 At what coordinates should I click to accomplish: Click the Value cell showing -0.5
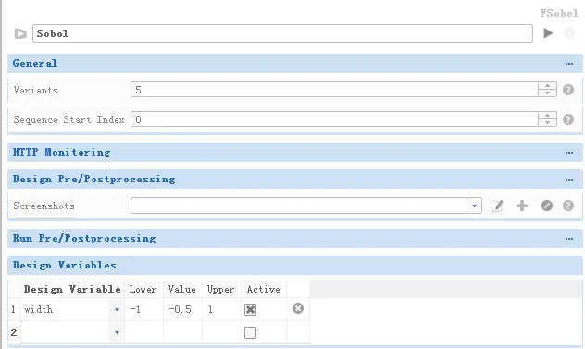[x=183, y=309]
